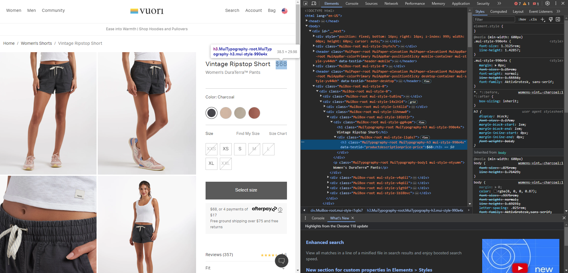Viewport: 568px width, 273px height.
Task: Open the Console tab in DevTools
Action: click(352, 3)
